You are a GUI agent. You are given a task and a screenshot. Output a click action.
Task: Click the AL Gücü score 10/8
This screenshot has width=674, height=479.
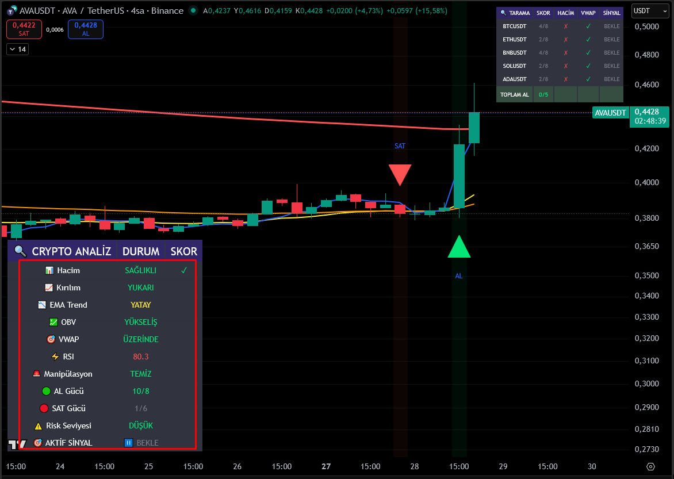[140, 391]
